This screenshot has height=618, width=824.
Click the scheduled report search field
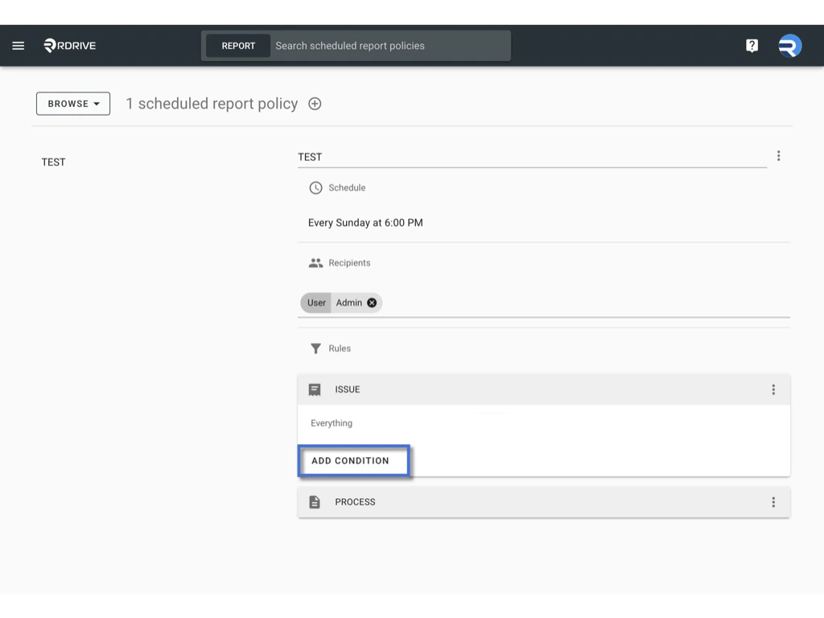click(386, 45)
